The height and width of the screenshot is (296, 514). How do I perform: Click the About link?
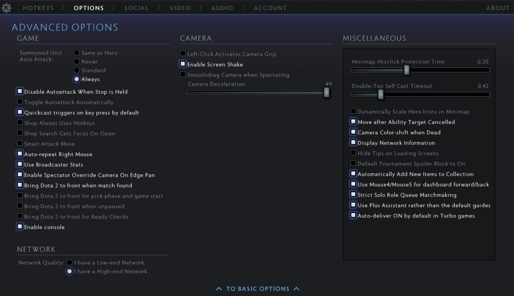click(498, 8)
